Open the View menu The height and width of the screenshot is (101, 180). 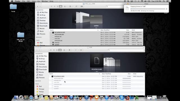[34, 1]
